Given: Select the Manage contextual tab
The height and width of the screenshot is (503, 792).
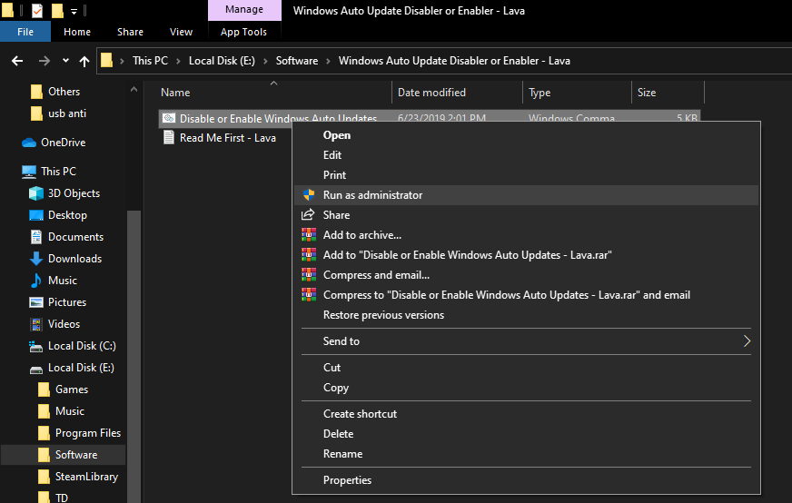Looking at the screenshot, I should tap(244, 10).
